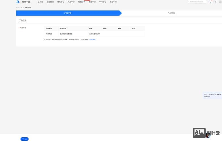Open 资金管理 menu
Viewport: 222px width, 141px height.
[50, 2]
